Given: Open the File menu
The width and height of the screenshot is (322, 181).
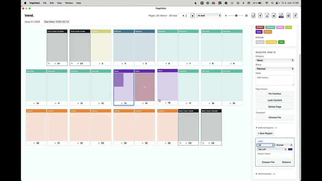Looking at the screenshot, I should point(45,3).
